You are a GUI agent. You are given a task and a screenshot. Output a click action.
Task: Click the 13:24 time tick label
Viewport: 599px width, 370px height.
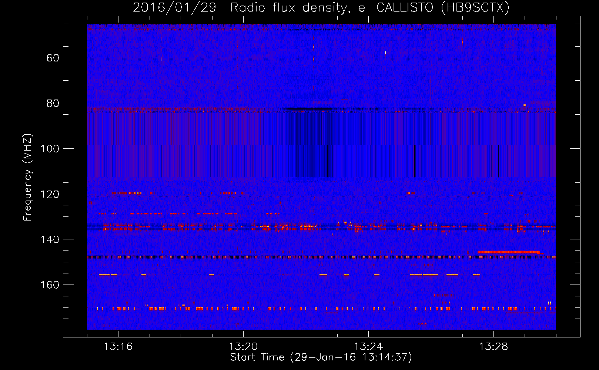[368, 347]
